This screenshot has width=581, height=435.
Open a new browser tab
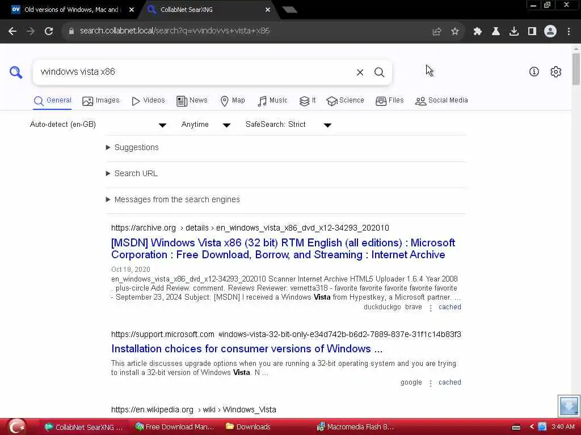coord(289,10)
